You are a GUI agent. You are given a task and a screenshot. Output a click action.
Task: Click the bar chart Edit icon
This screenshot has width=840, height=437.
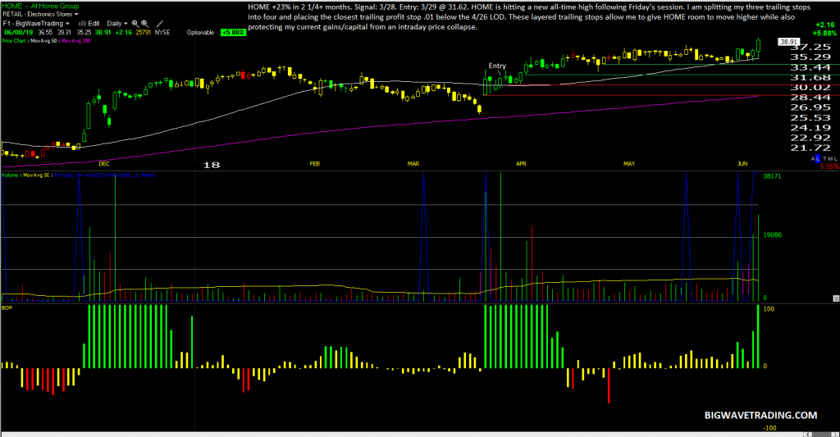83,24
